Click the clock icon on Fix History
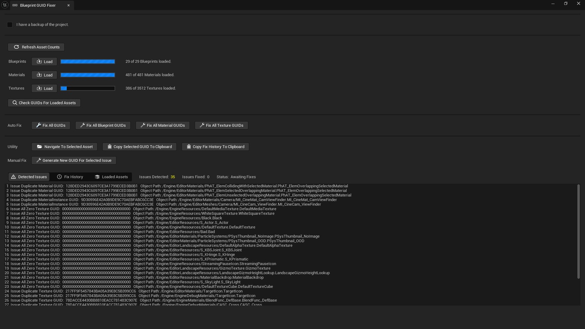The image size is (585, 329). coord(59,177)
